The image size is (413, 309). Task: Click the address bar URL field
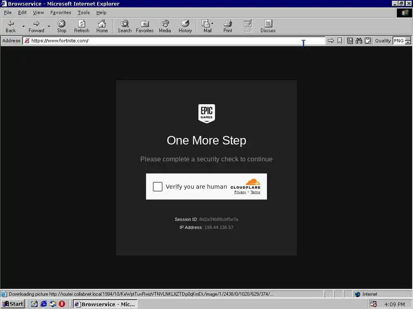point(174,41)
